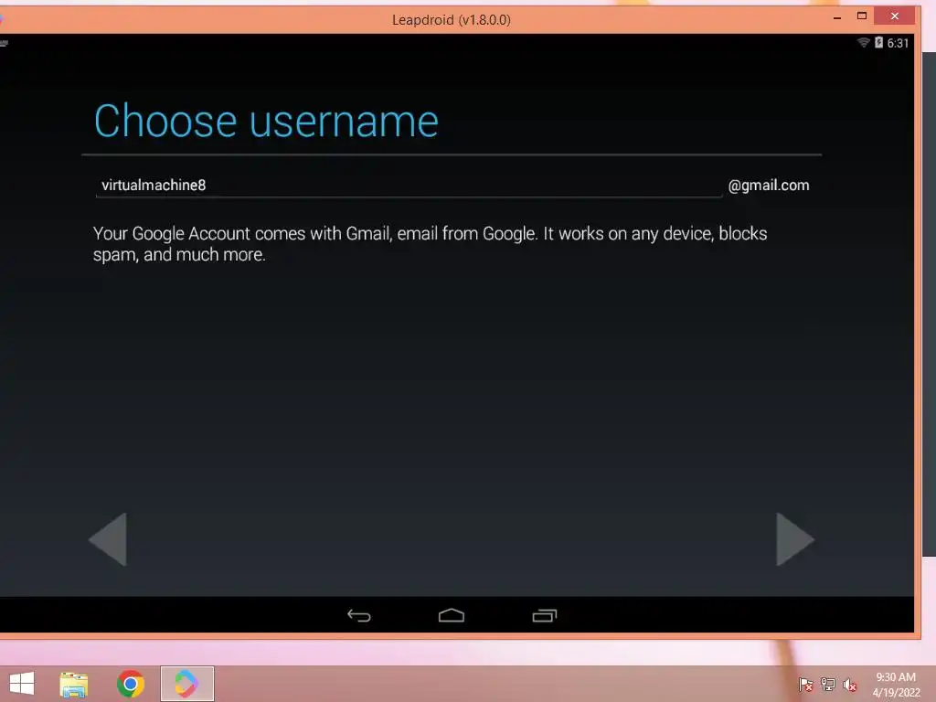Select the Leapdroid taskbar icon
Image resolution: width=936 pixels, height=702 pixels.
point(186,684)
